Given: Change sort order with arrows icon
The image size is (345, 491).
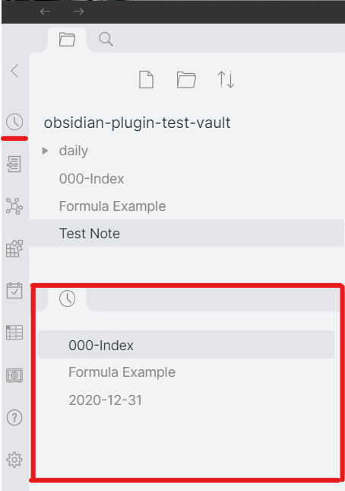Looking at the screenshot, I should pyautogui.click(x=226, y=79).
